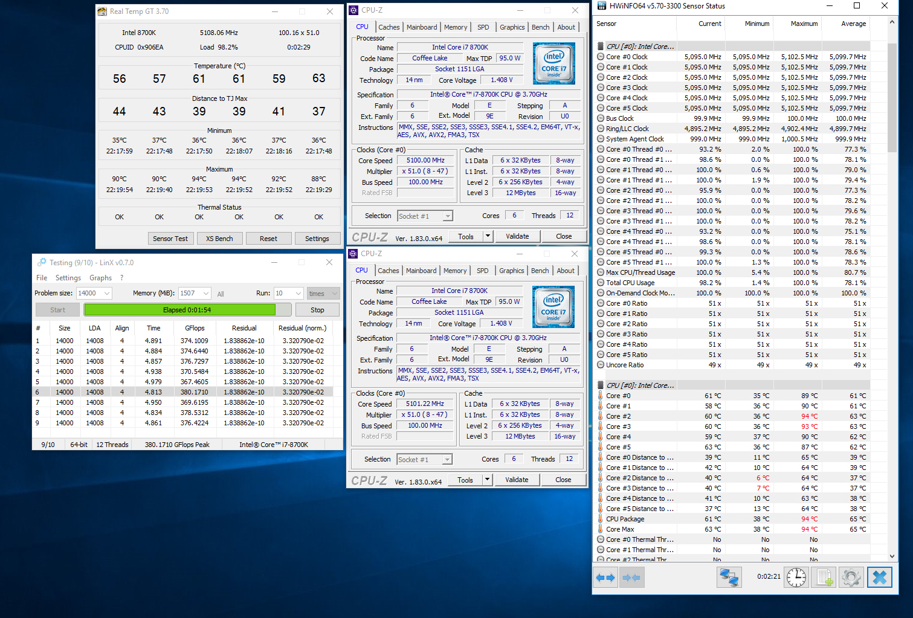Click the lower CPU-Z window title icon
This screenshot has height=618, width=913.
(353, 254)
